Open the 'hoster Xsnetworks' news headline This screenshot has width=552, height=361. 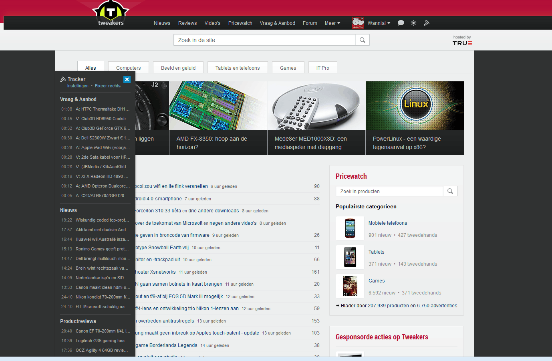coord(155,272)
